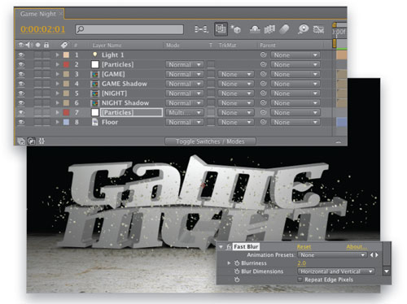The image size is (407, 304).
Task: Click the Parent column header
Action: tap(268, 46)
